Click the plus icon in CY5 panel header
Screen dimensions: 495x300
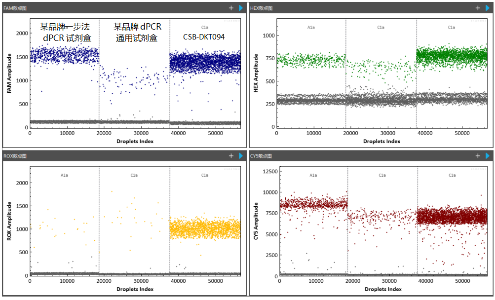coord(478,156)
